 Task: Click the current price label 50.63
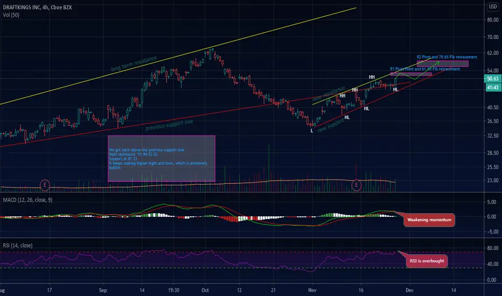pos(493,79)
